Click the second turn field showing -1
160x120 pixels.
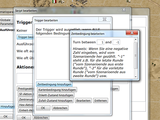click(116, 42)
